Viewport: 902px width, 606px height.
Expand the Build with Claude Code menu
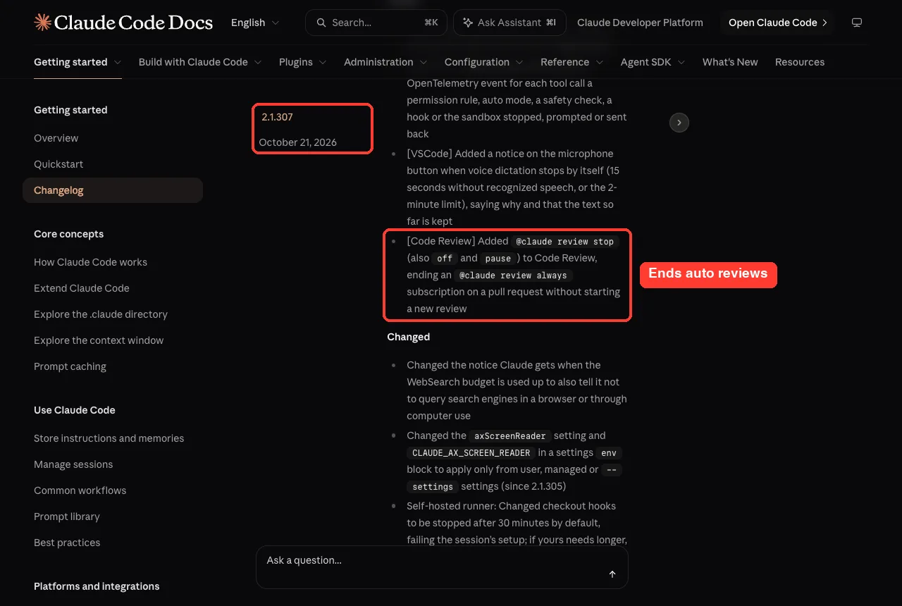200,62
